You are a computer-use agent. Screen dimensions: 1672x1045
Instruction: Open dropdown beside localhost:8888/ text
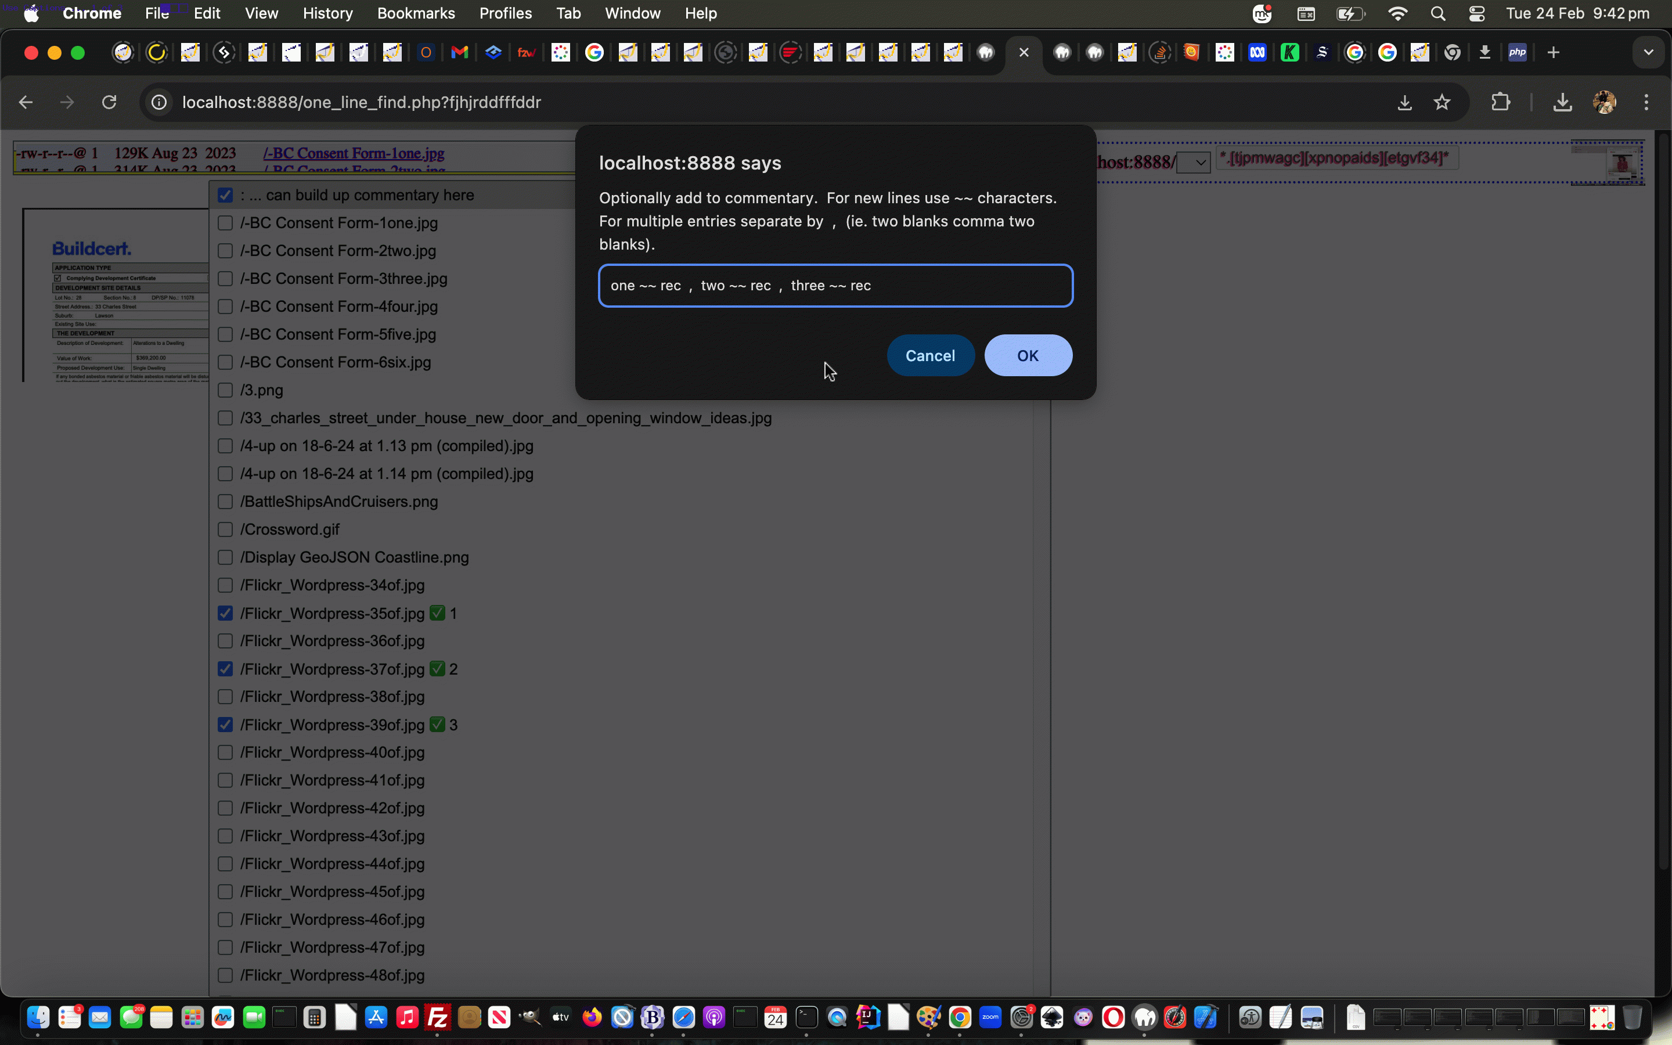click(1193, 163)
